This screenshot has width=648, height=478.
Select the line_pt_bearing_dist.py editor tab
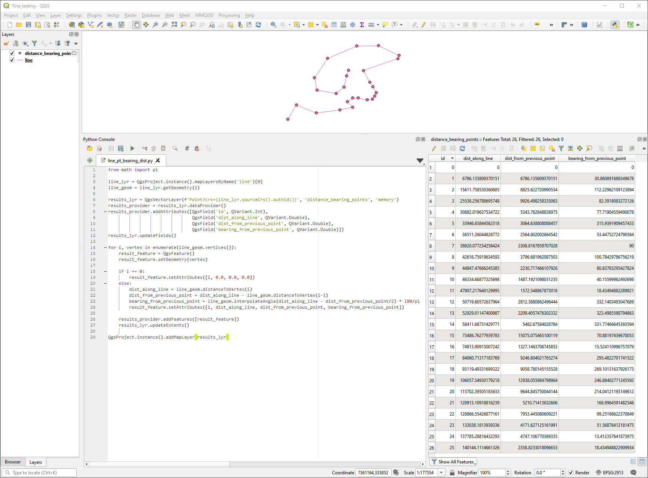coord(130,161)
